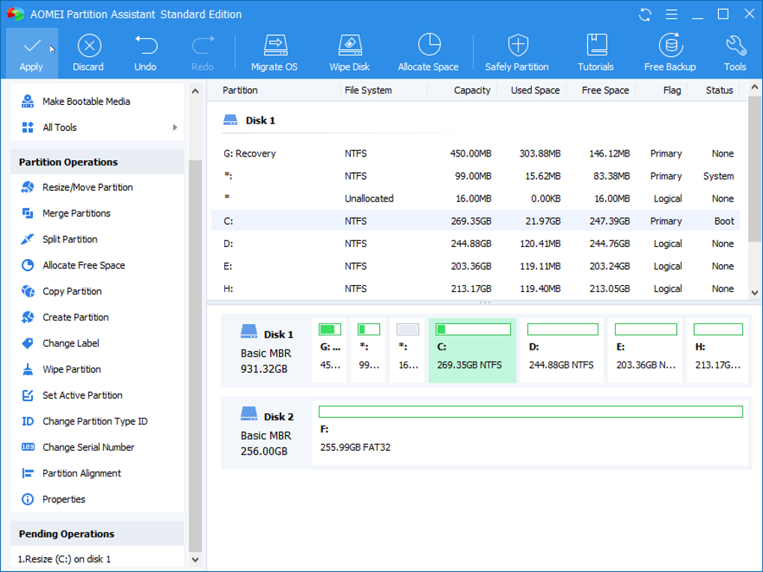Select the D: partition block in disk map
This screenshot has height=572, width=763.
pyautogui.click(x=562, y=350)
